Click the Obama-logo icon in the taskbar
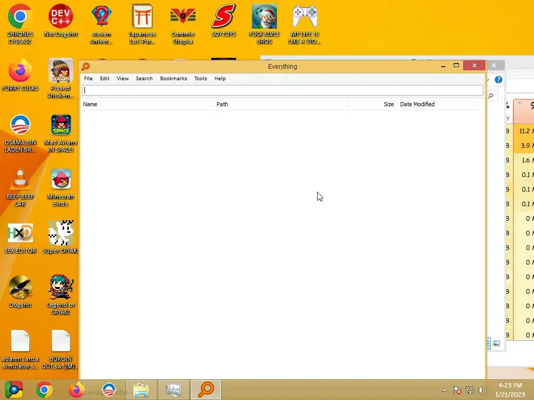 [x=109, y=390]
